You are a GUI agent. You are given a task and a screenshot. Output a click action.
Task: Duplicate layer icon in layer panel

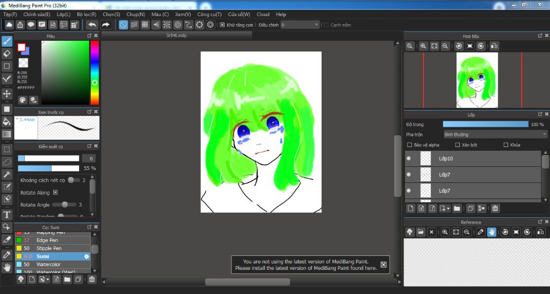point(471,209)
